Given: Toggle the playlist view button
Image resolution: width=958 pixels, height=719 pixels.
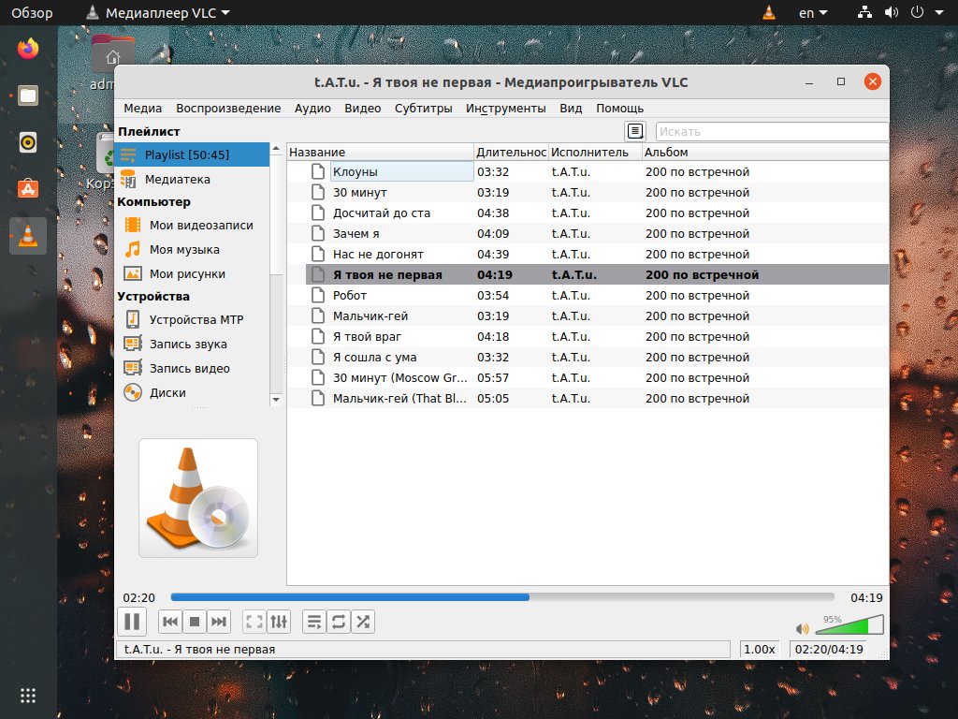Looking at the screenshot, I should tap(314, 622).
